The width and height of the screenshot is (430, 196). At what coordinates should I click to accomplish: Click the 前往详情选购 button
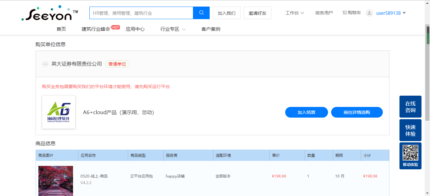pos(357,112)
